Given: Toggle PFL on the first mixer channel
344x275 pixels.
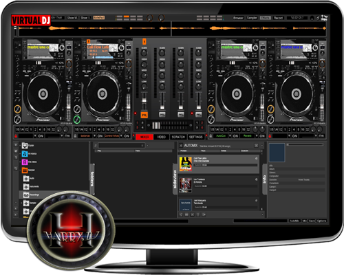Looking at the screenshot, I should click(144, 115).
